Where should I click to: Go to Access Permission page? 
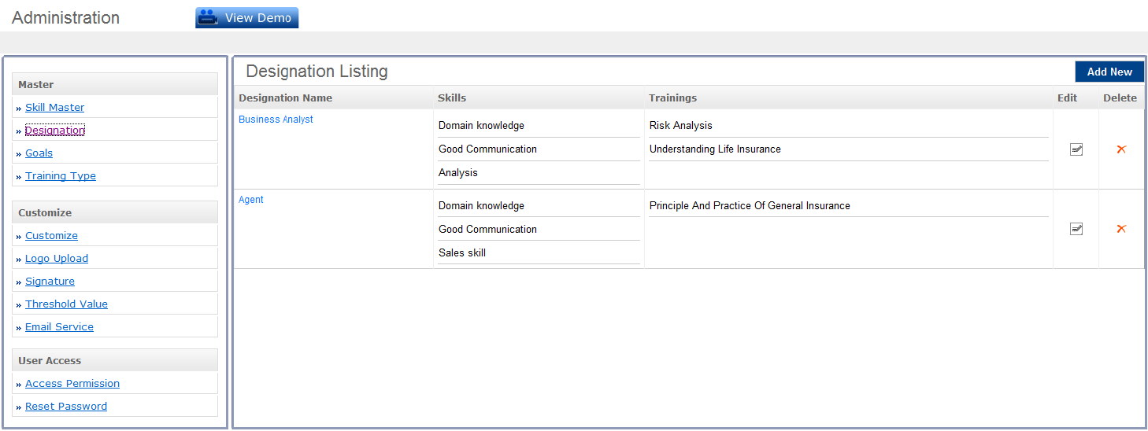[72, 384]
